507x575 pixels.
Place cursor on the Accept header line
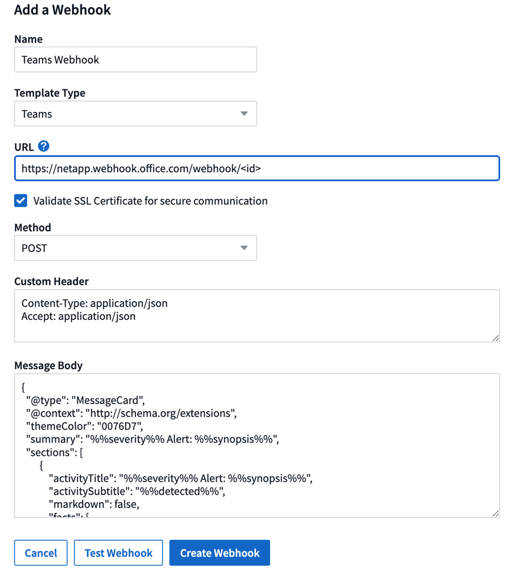point(79,316)
